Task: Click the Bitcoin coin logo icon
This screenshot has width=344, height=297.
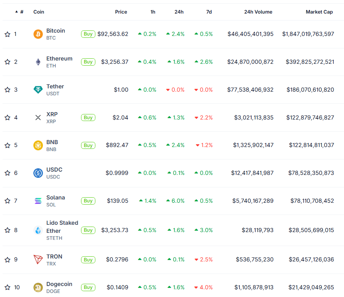Action: point(38,34)
